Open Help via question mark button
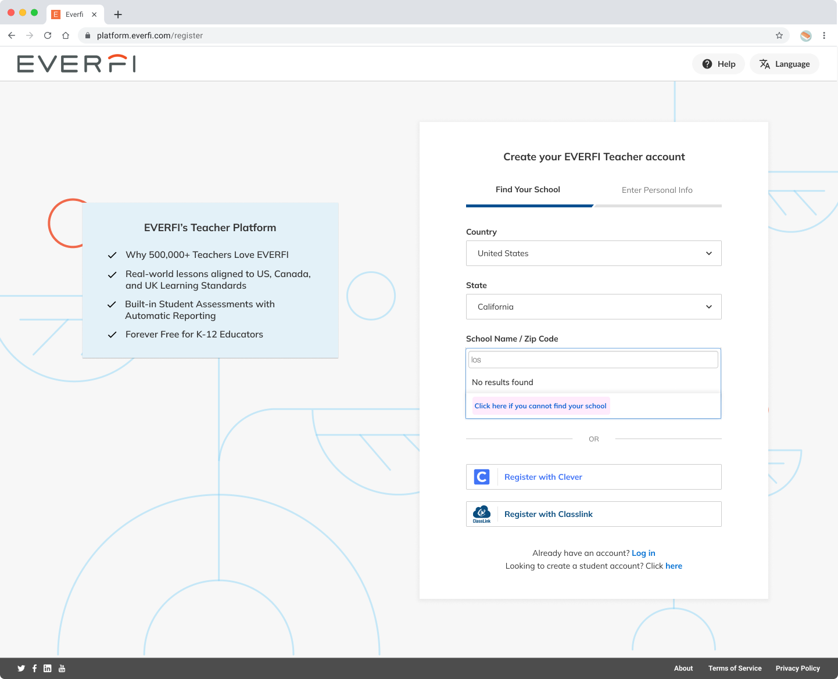Image resolution: width=838 pixels, height=679 pixels. click(718, 64)
